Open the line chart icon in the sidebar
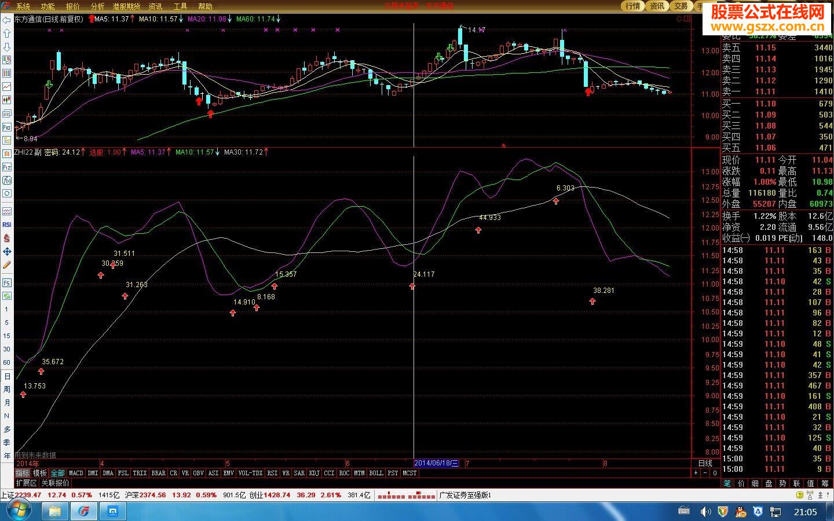Image resolution: width=834 pixels, height=521 pixels. [x=7, y=86]
